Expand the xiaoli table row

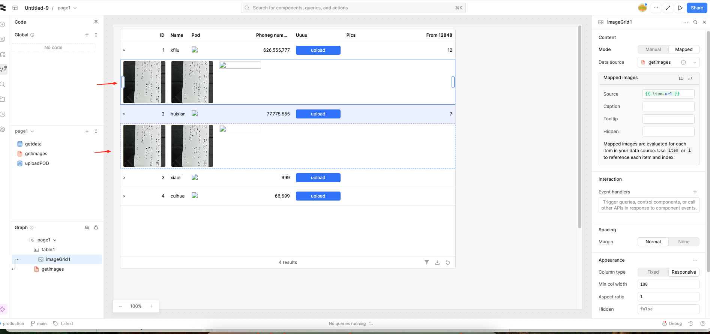tap(124, 178)
